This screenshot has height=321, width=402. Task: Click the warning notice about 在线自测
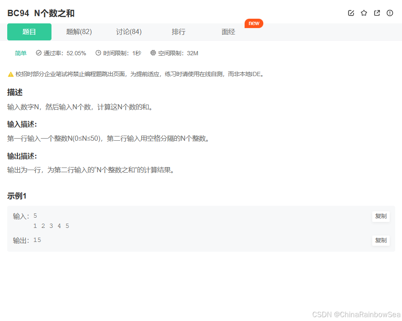tap(139, 74)
